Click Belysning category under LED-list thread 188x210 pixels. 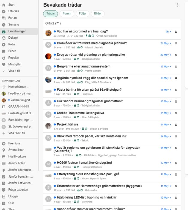click(x=87, y=202)
